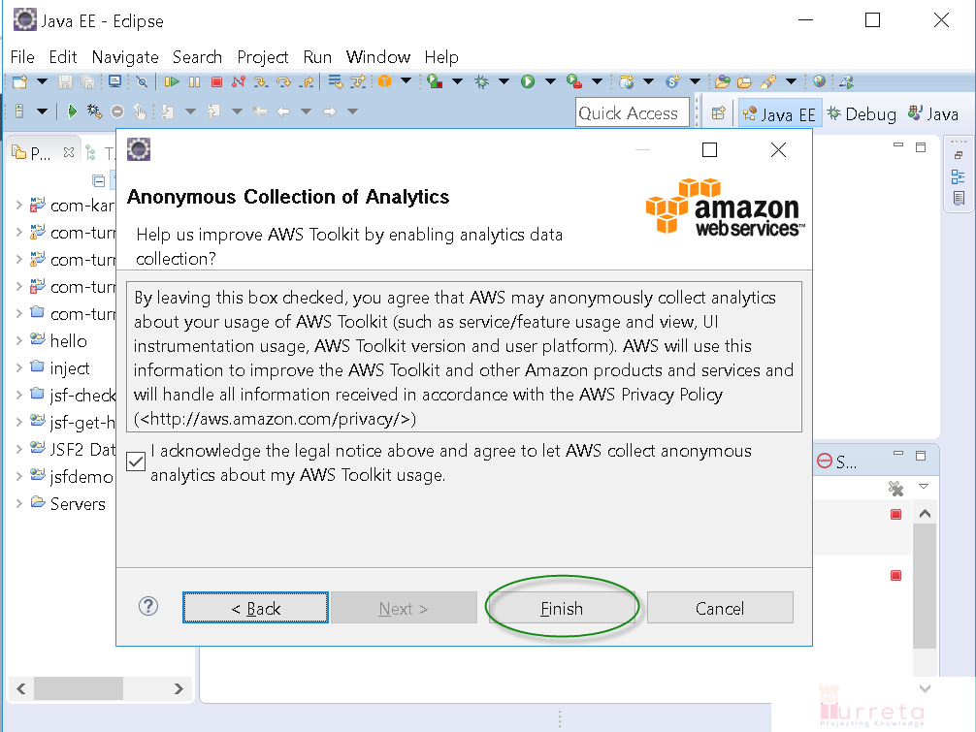This screenshot has height=732, width=976.
Task: Click the Save icon in toolbar
Action: coord(65,81)
